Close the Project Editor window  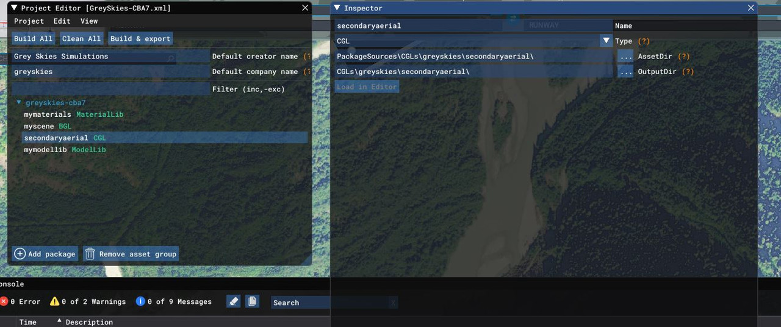305,8
